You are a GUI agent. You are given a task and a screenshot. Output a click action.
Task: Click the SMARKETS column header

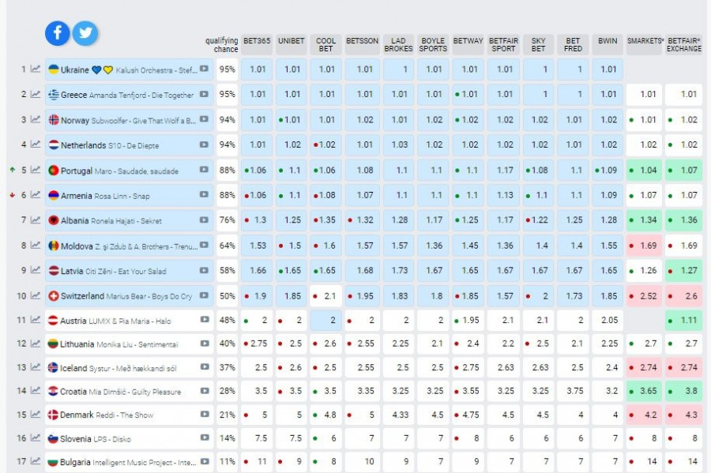pos(645,41)
